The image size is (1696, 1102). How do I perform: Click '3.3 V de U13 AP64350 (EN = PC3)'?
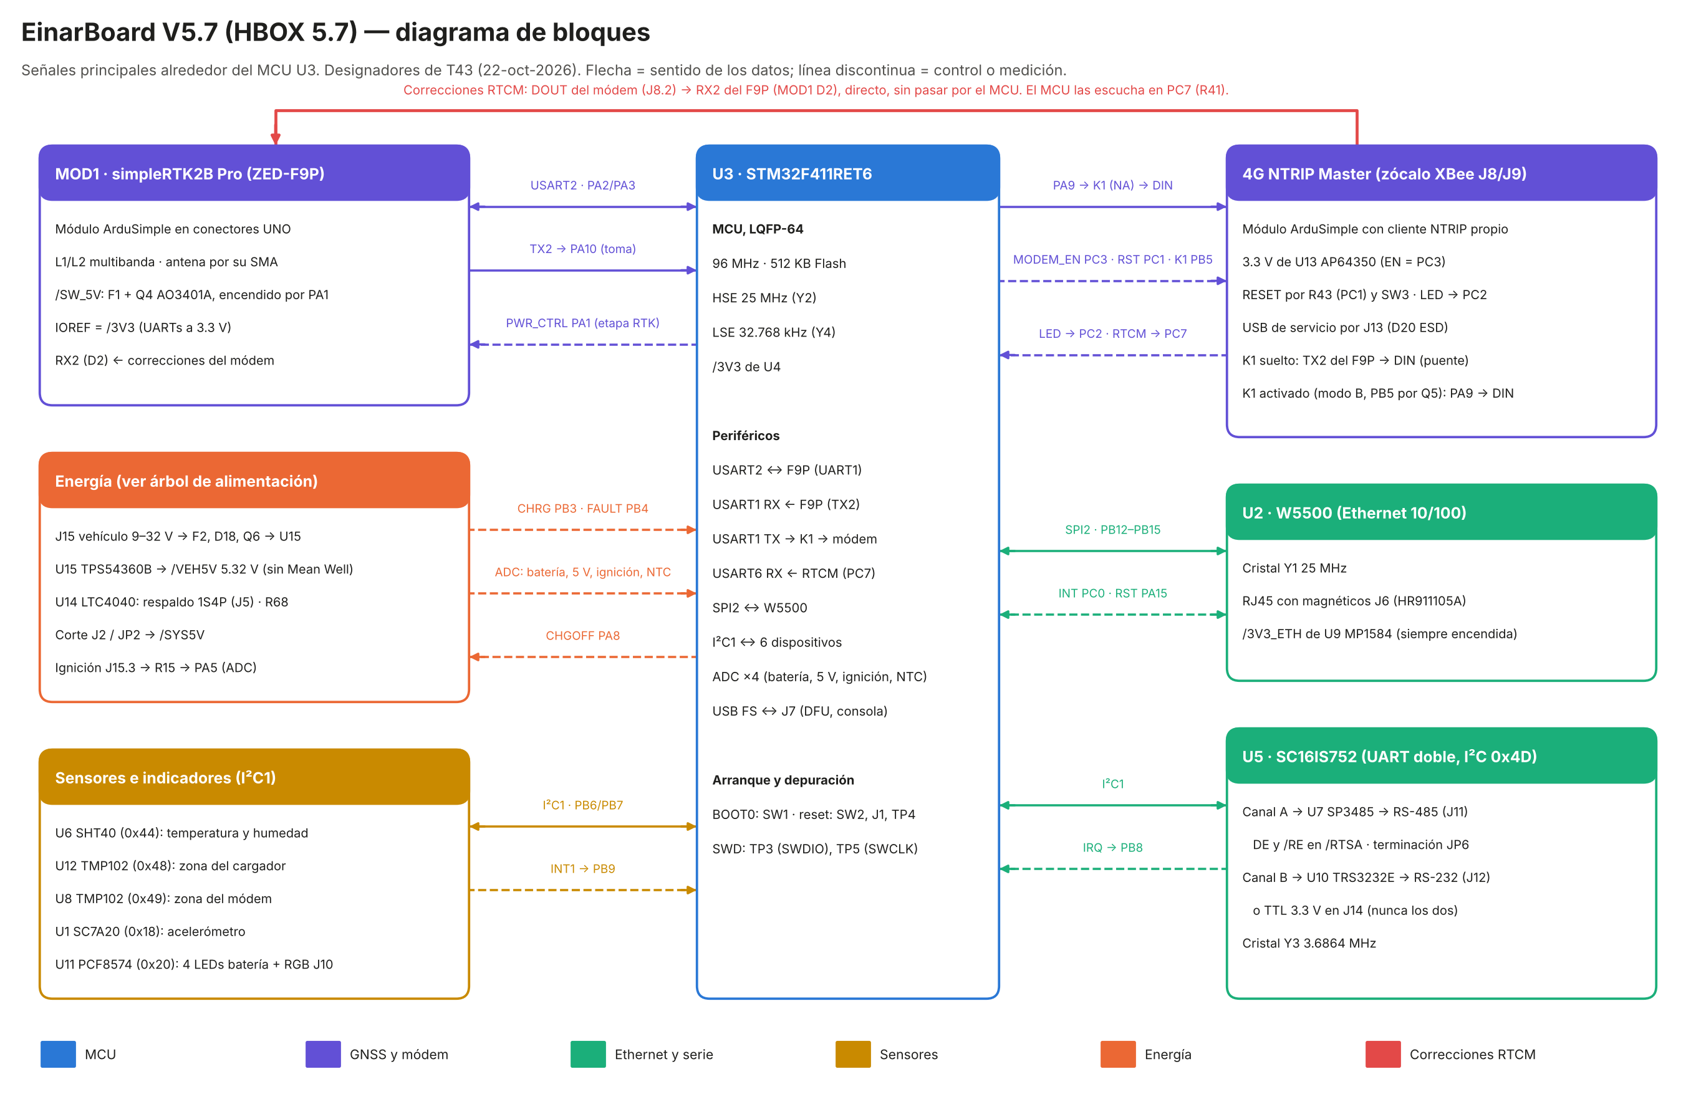pyautogui.click(x=1344, y=261)
